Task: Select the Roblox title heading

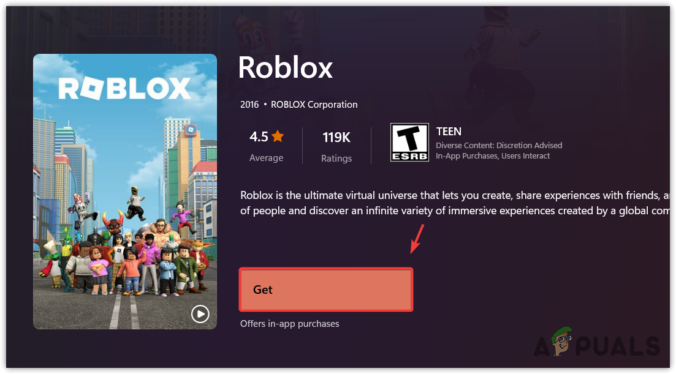Action: click(285, 67)
